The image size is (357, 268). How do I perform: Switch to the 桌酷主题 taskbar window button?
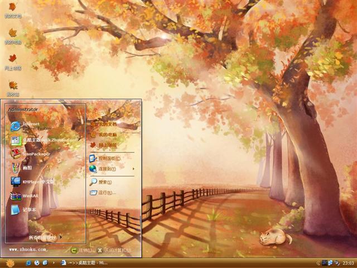coord(84,263)
